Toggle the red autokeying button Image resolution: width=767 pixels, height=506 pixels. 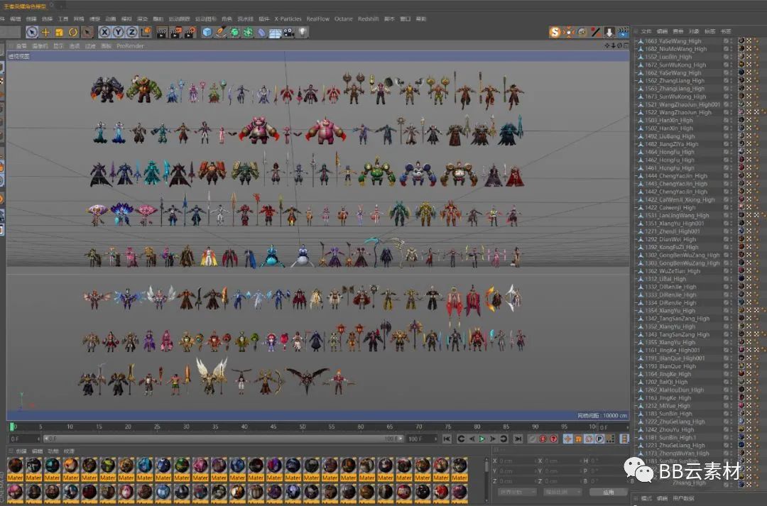(543, 439)
